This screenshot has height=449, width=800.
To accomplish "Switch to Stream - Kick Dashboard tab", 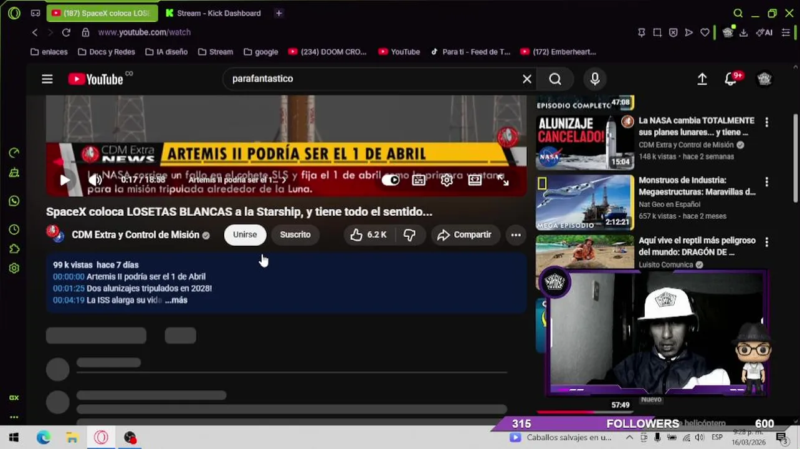I will pos(213,13).
